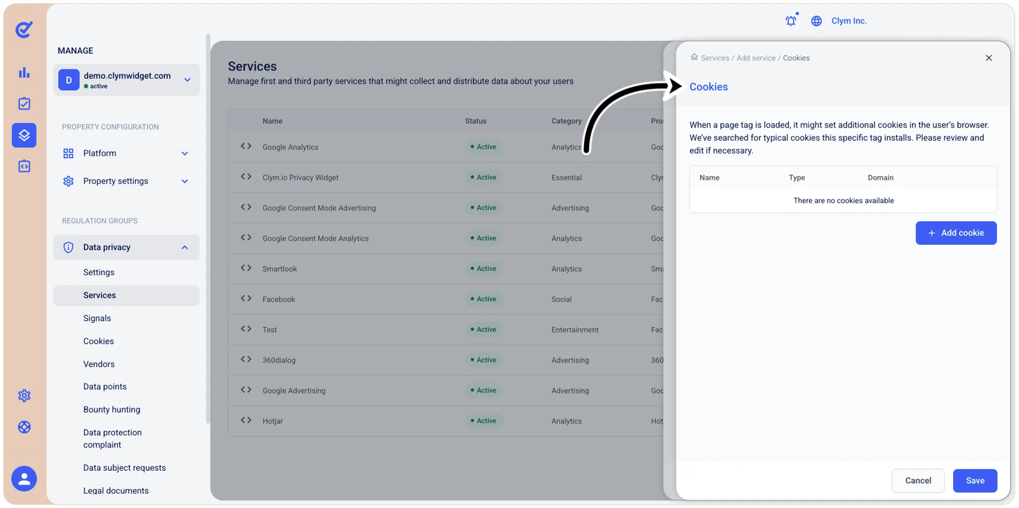Click Save in the Cookies panel
This screenshot has width=1019, height=508.
click(x=974, y=480)
